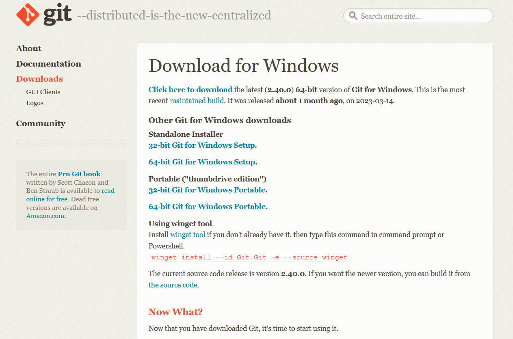Screen dimensions: 513x339
Task: Open the Documentation page
Action: (48, 64)
